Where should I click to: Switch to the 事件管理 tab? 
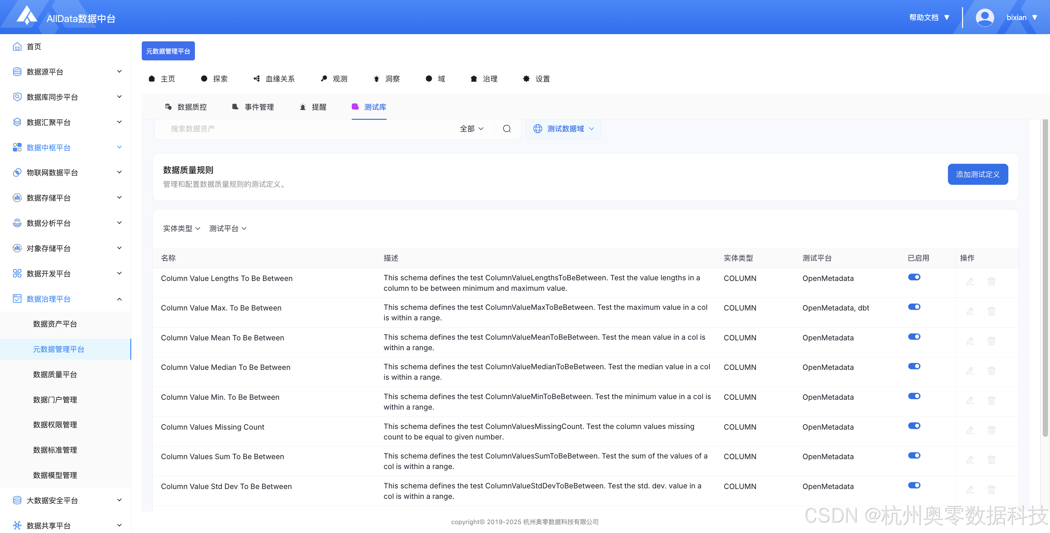click(253, 107)
